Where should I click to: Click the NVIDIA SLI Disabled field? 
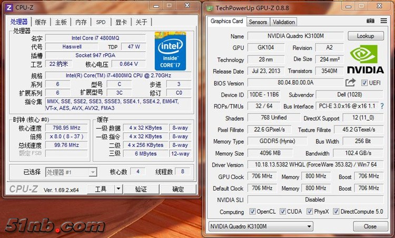click(x=315, y=200)
